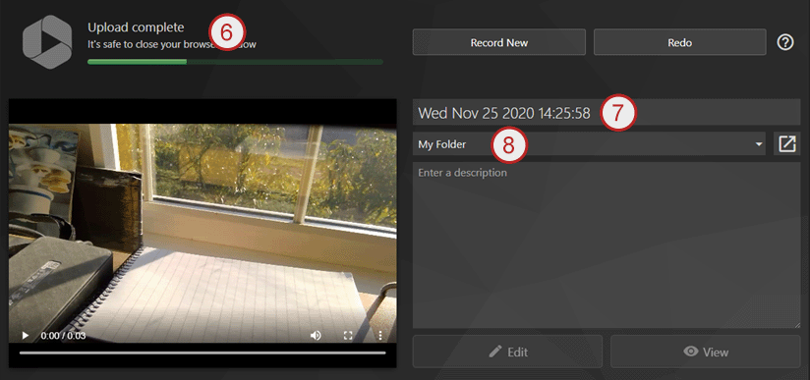Play the recorded video preview
This screenshot has width=810, height=380.
[x=26, y=336]
